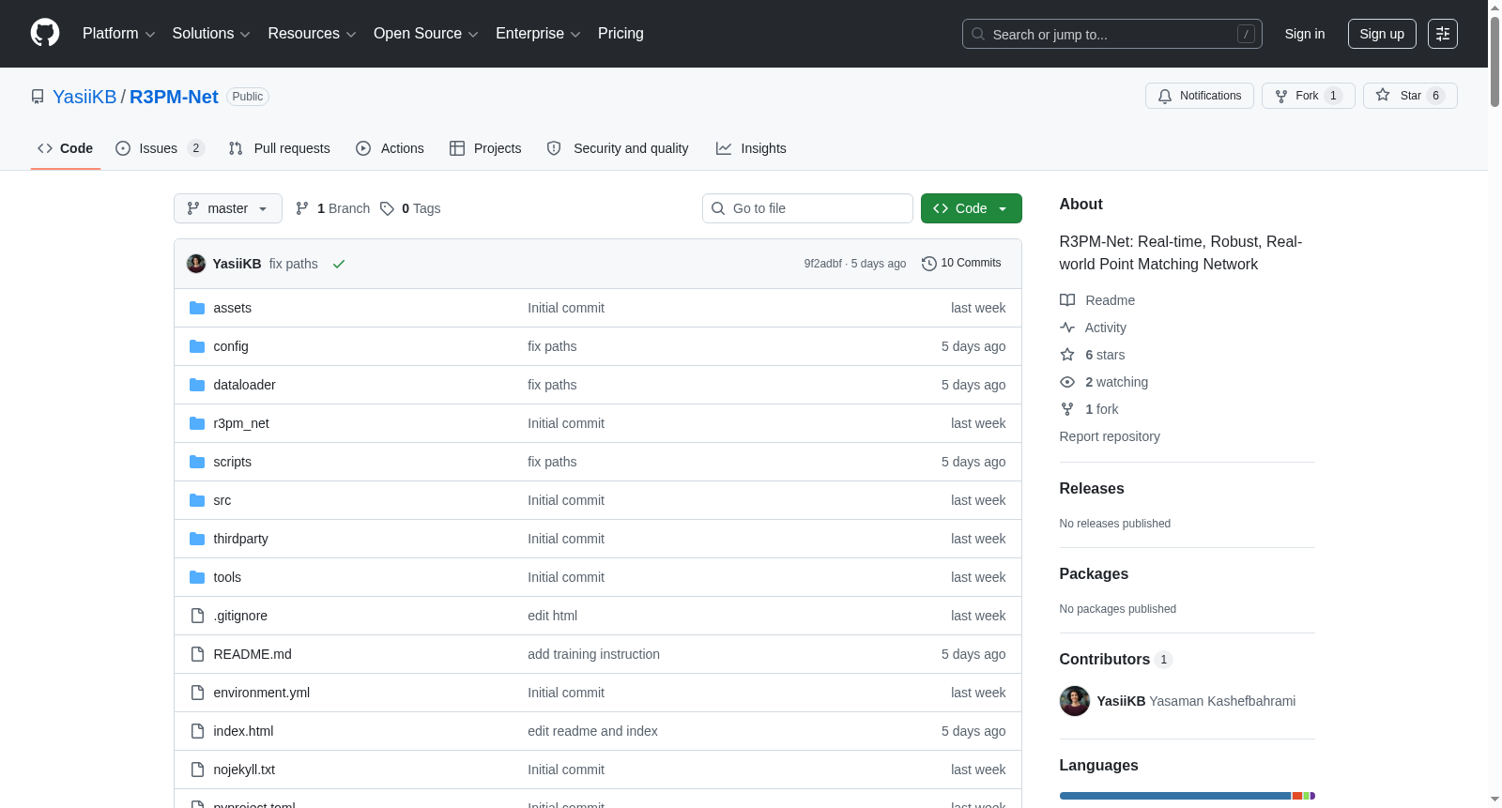
Task: Click the Notifications bell button
Action: tap(1199, 96)
